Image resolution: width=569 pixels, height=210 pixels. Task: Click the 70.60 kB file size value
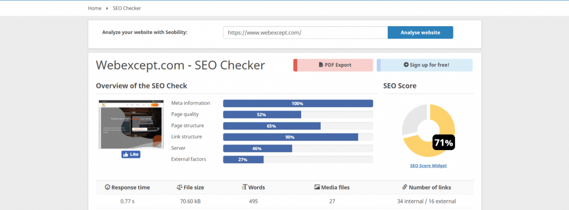[191, 201]
